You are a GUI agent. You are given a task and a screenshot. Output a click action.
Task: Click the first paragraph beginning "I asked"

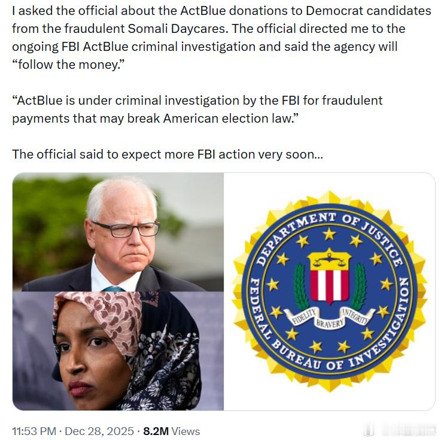click(221, 38)
